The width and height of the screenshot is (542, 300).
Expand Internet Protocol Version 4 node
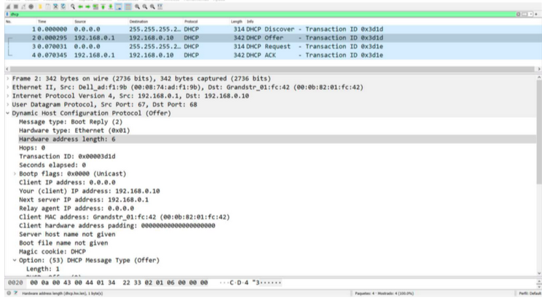[7, 96]
